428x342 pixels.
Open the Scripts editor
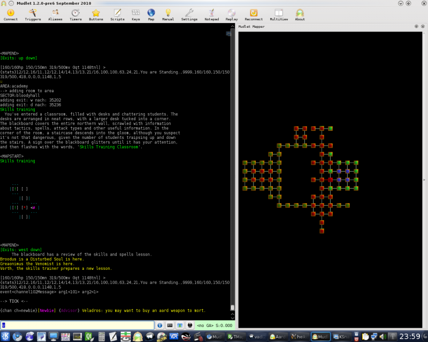(117, 15)
